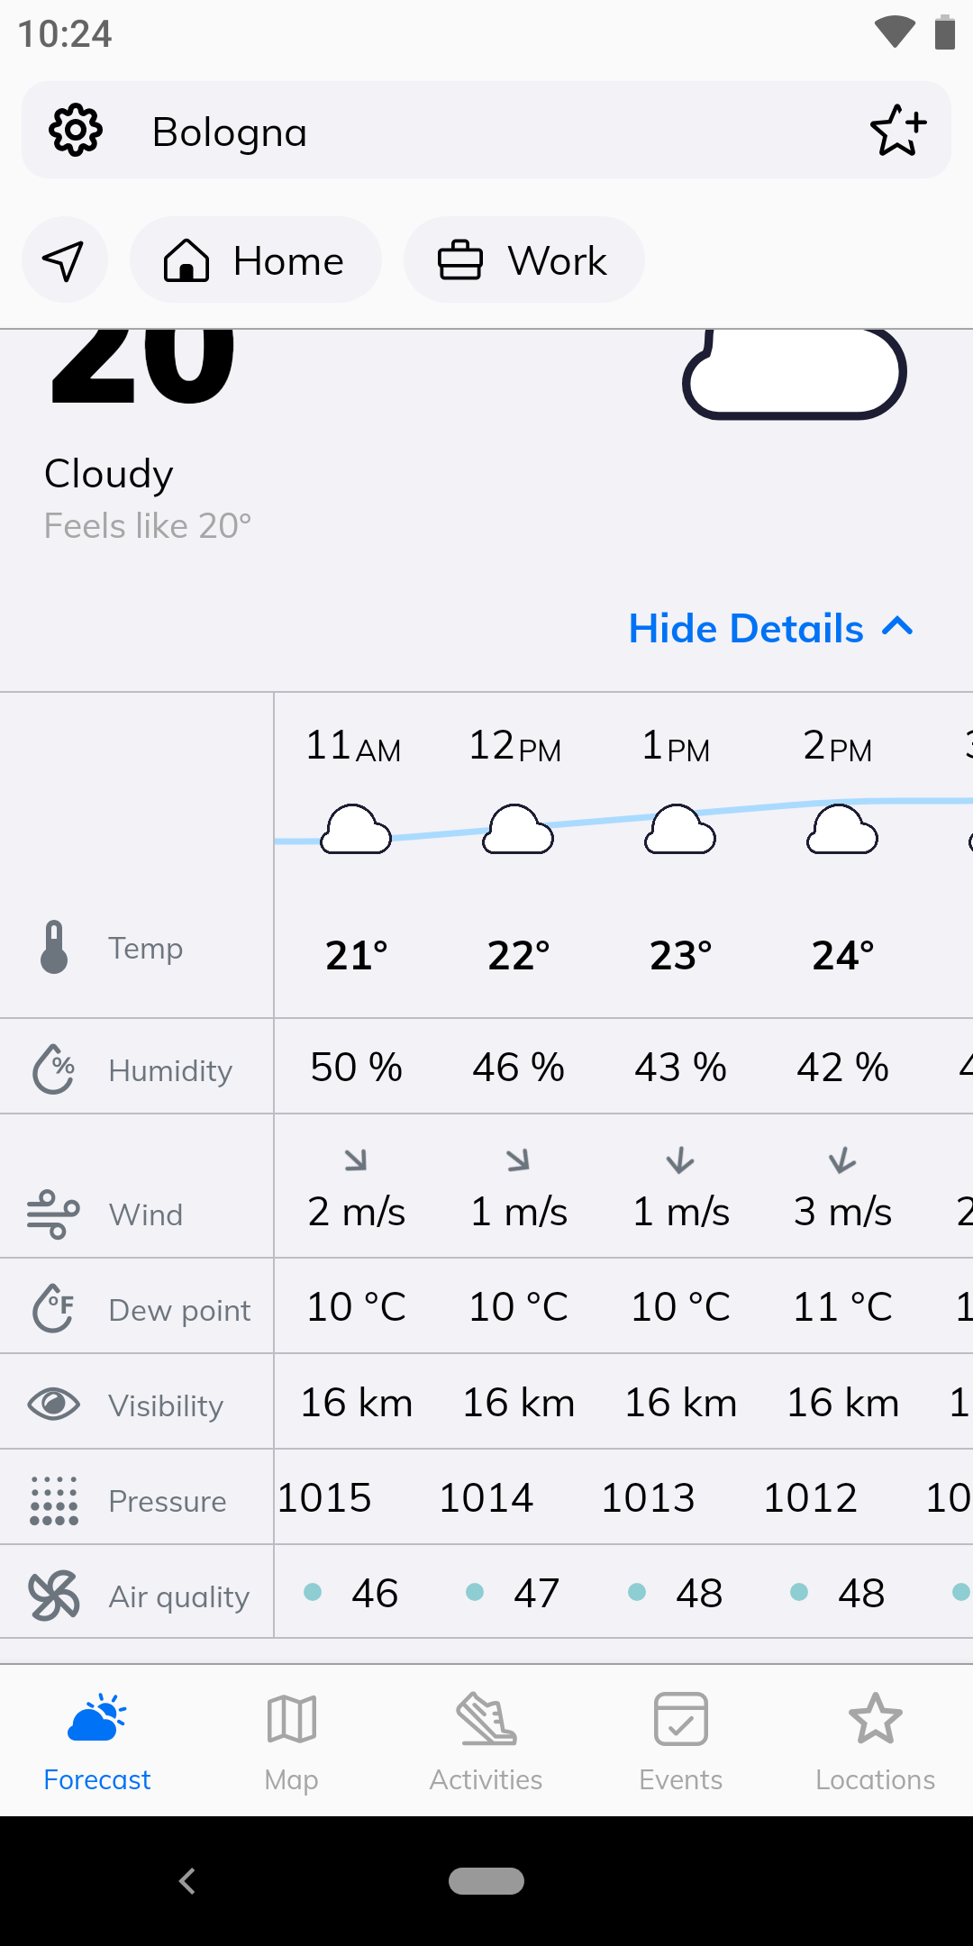
Task: Open settings via the gear icon
Action: (76, 131)
